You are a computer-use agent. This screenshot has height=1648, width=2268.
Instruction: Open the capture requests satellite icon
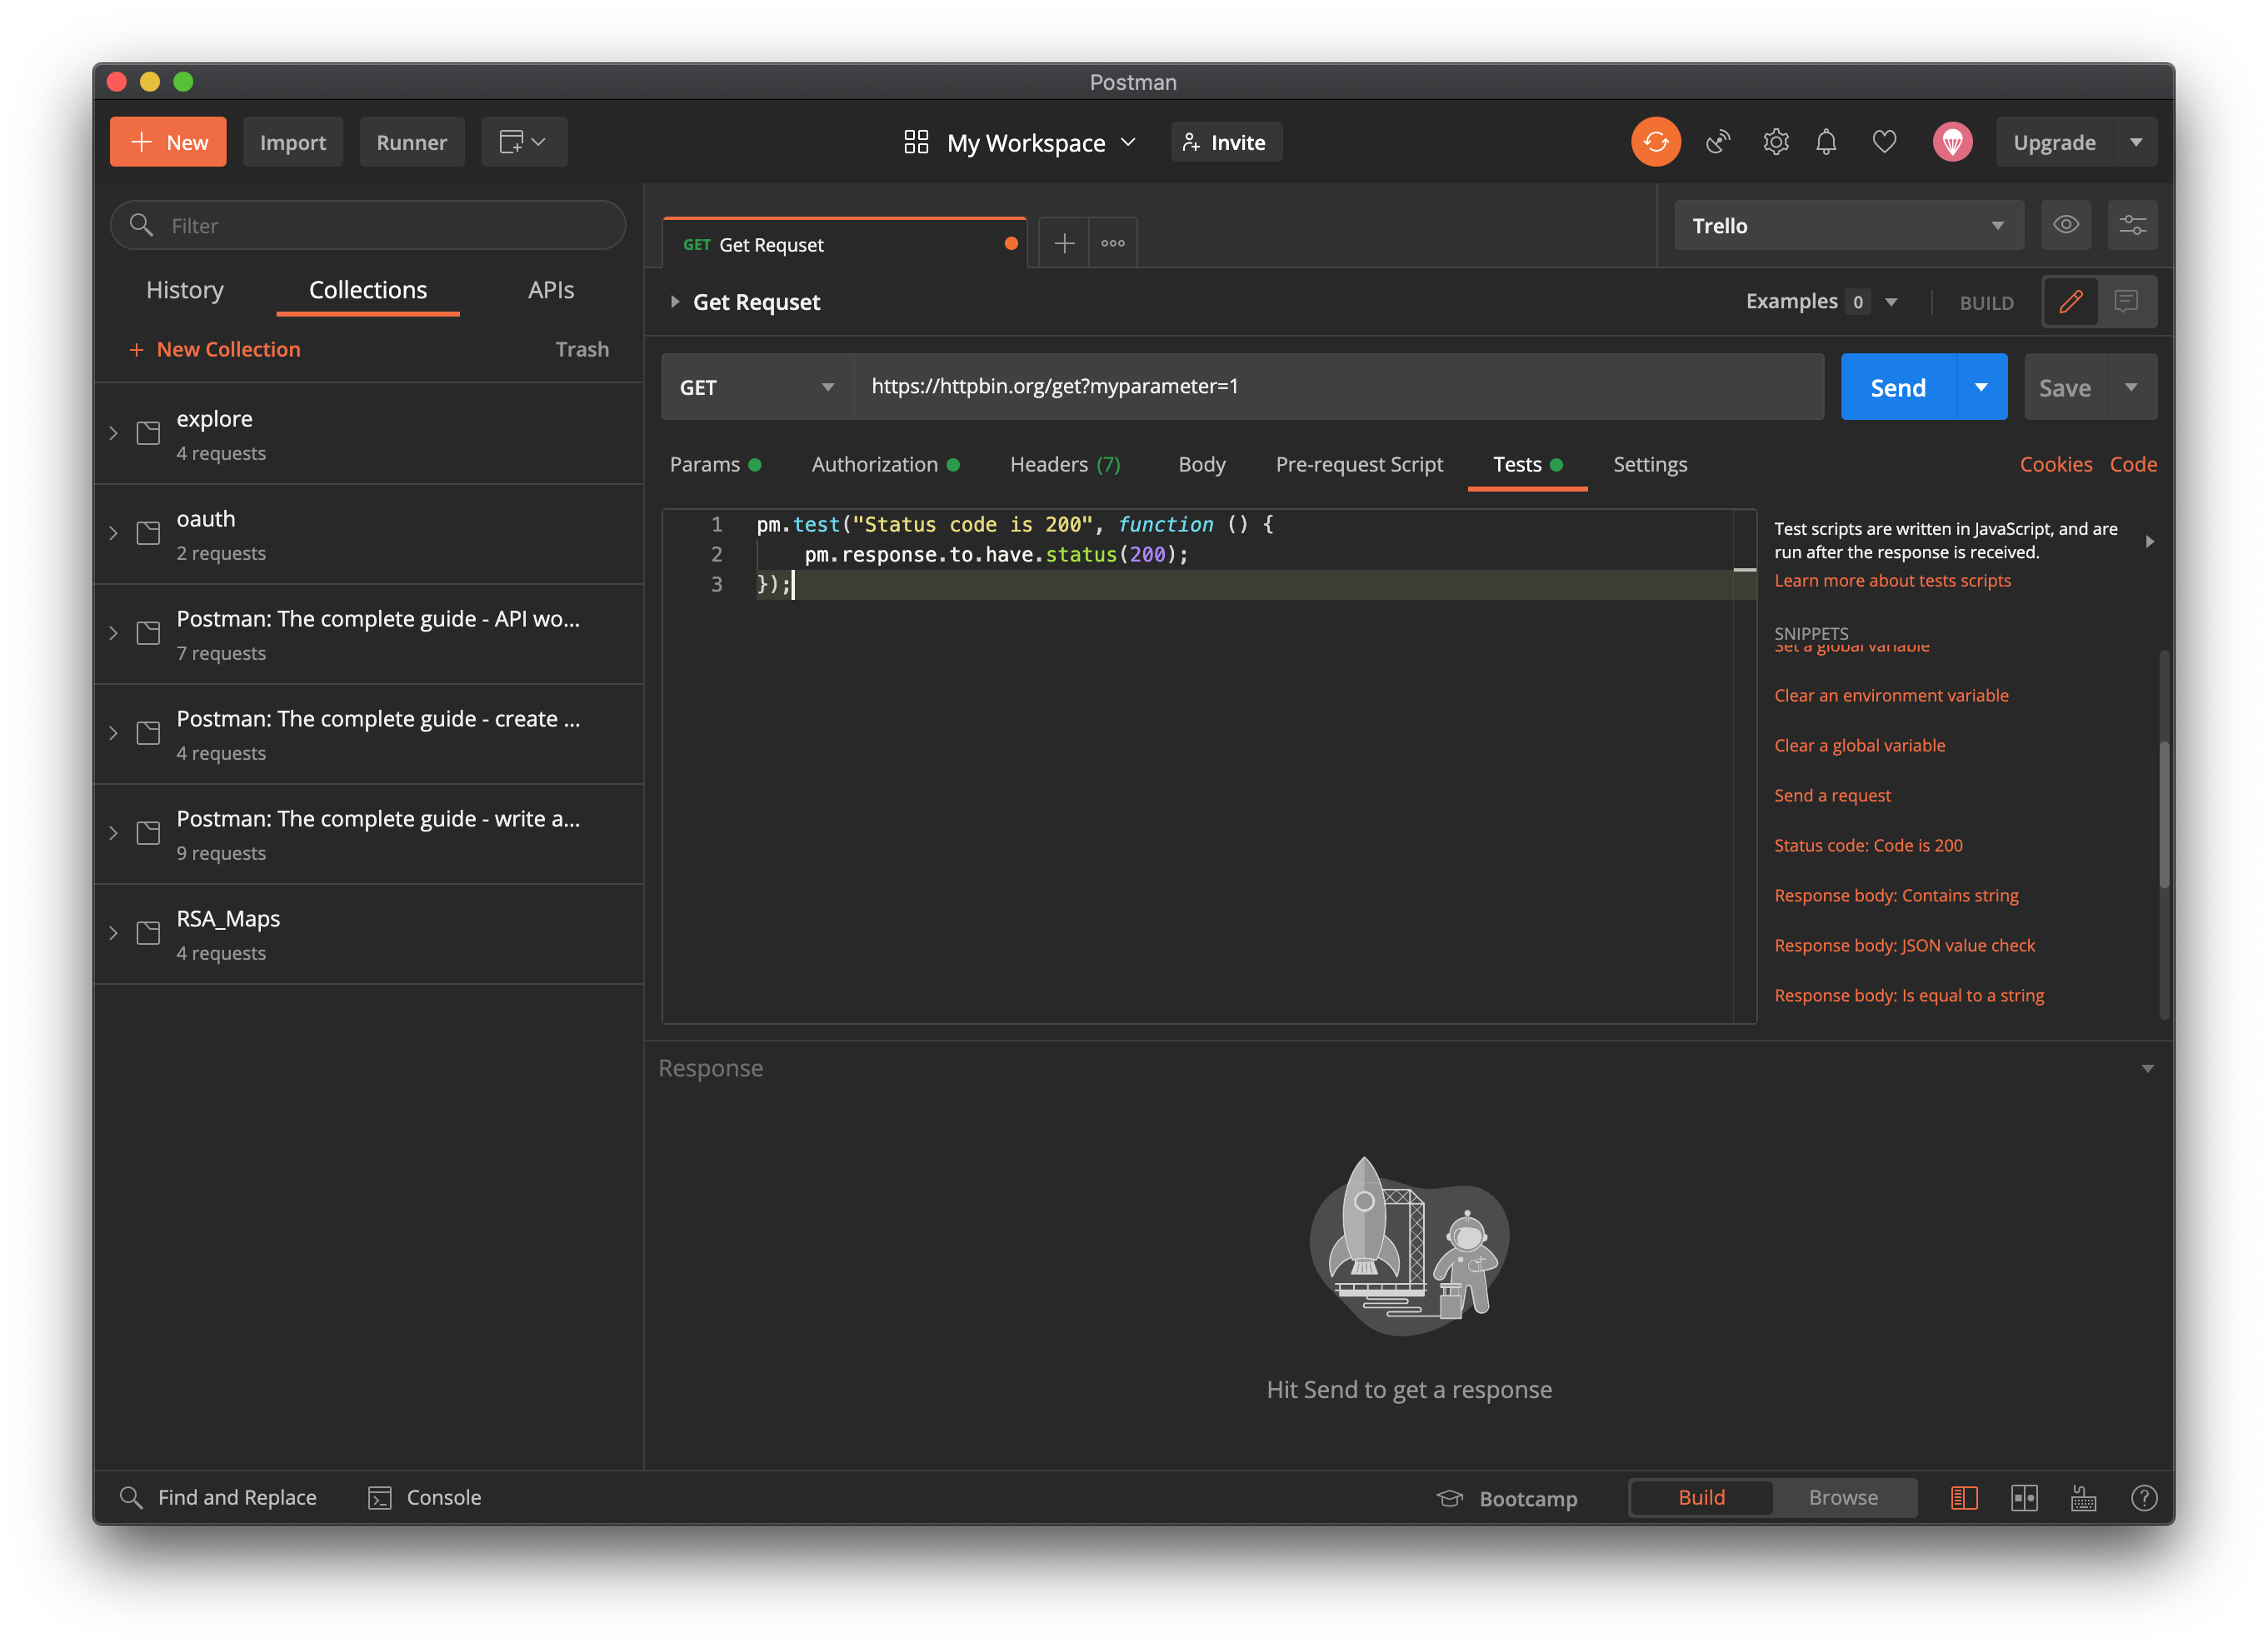coord(1718,142)
